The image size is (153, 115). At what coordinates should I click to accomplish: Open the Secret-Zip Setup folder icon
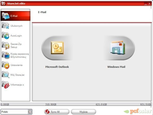5,45
